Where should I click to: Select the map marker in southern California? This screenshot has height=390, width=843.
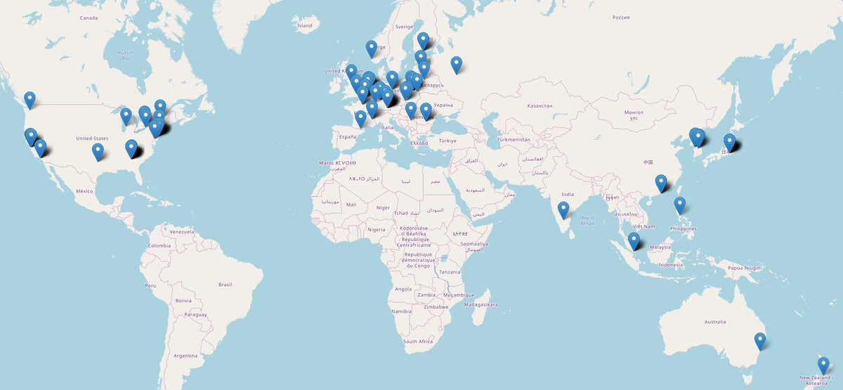40,148
